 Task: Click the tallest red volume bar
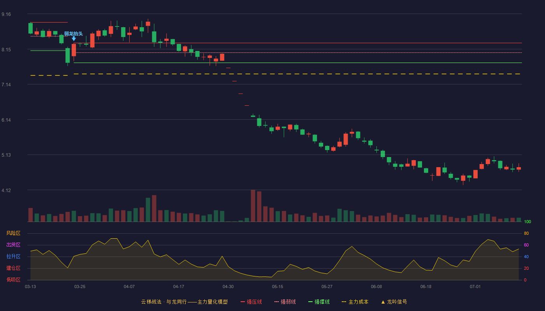point(253,206)
